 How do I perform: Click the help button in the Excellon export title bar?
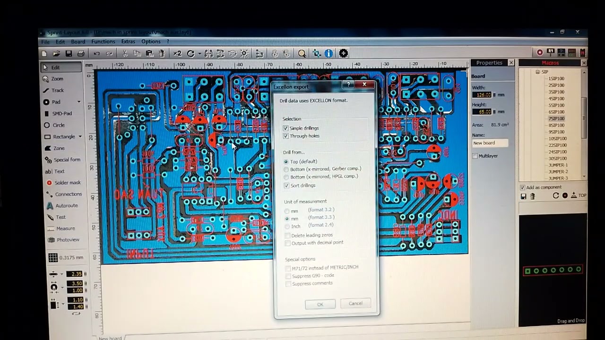pos(349,85)
